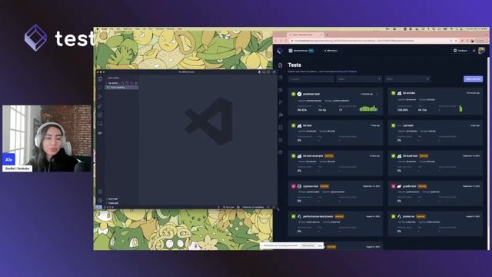Image resolution: width=492 pixels, height=277 pixels.
Task: Open the environment selector dropdown in Testkube header
Action: click(x=331, y=51)
